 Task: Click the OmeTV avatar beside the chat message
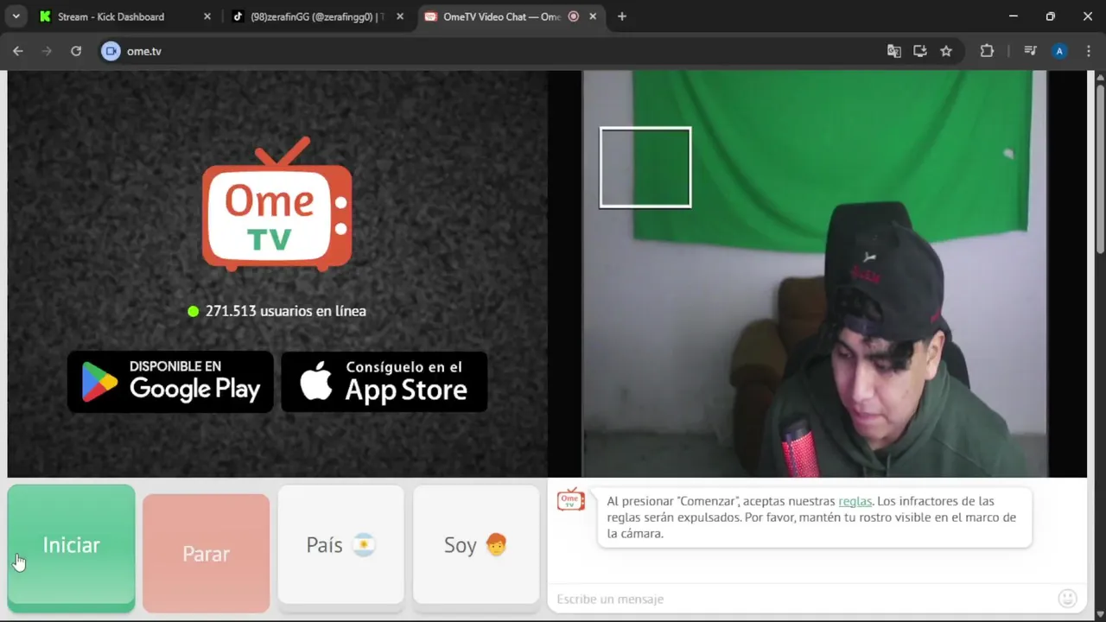[570, 499]
